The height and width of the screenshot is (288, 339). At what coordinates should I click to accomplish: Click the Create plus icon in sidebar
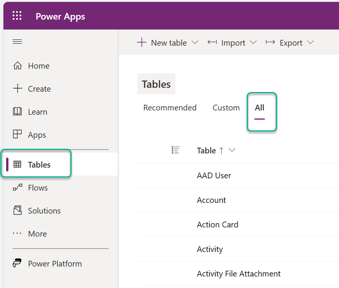[17, 89]
